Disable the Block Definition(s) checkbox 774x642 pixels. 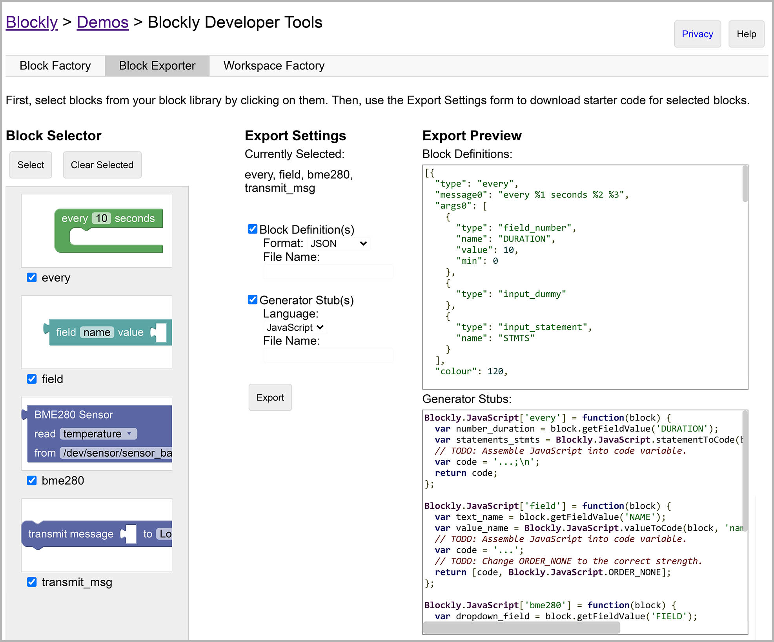253,229
